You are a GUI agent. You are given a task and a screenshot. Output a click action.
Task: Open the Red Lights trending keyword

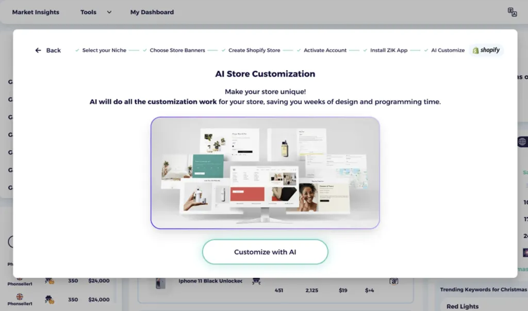(462, 306)
